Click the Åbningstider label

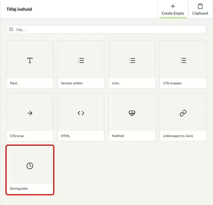pos(19,189)
